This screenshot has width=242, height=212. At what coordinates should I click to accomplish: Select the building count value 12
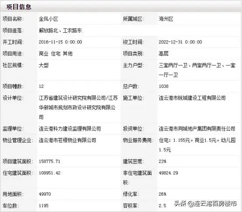pos(41,86)
